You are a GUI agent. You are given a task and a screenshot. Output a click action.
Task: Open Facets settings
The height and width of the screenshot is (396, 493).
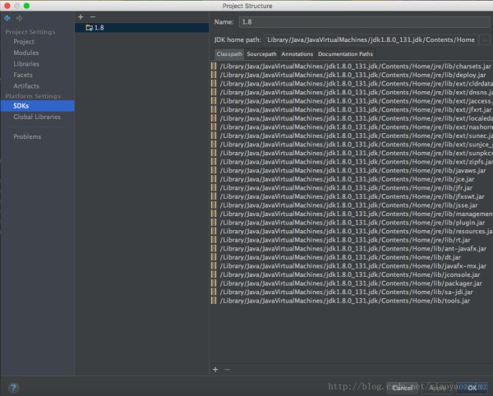point(23,75)
